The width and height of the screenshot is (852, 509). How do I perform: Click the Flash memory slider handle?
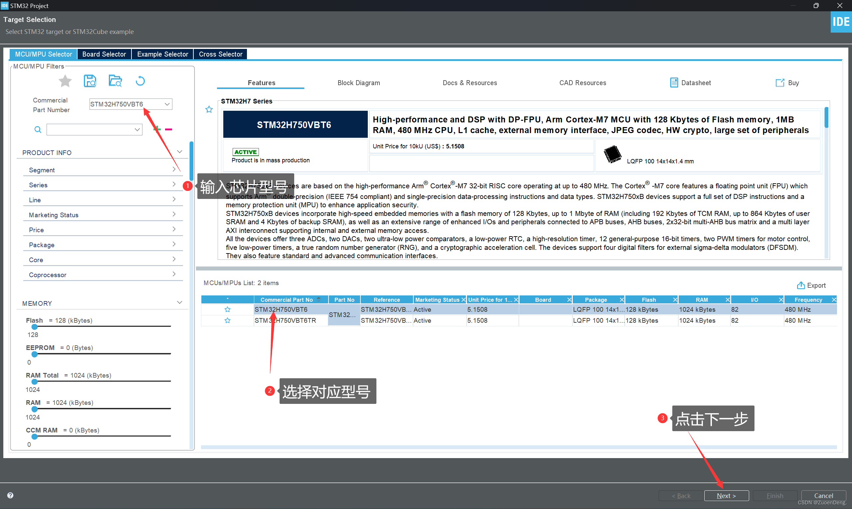click(x=35, y=327)
